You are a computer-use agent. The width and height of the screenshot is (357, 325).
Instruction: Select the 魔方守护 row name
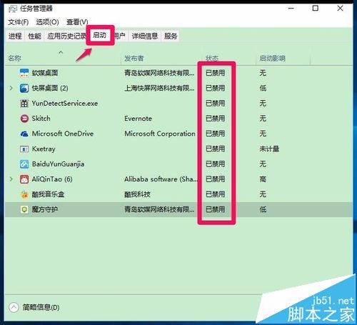coord(45,209)
